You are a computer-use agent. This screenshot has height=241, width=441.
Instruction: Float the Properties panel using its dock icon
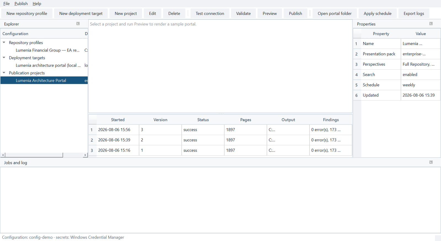point(431,24)
